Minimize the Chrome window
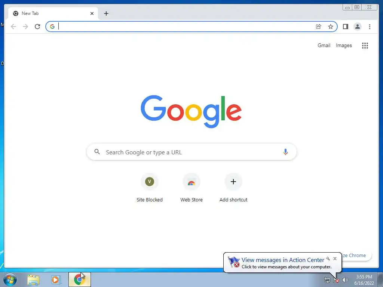This screenshot has height=287, width=383. 347,7
